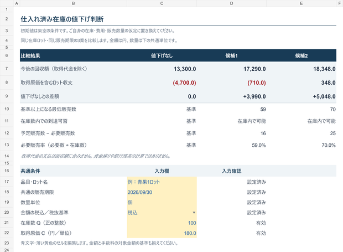Click label '金額の税込／税抜基準'
The height and width of the screenshot is (252, 343).
point(44,213)
